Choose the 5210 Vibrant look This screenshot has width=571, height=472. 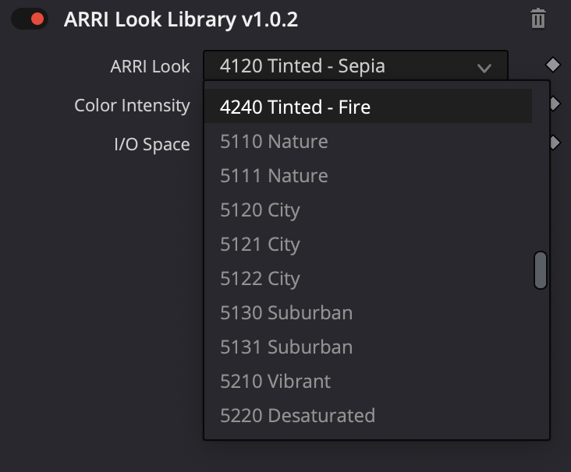[x=368, y=381]
